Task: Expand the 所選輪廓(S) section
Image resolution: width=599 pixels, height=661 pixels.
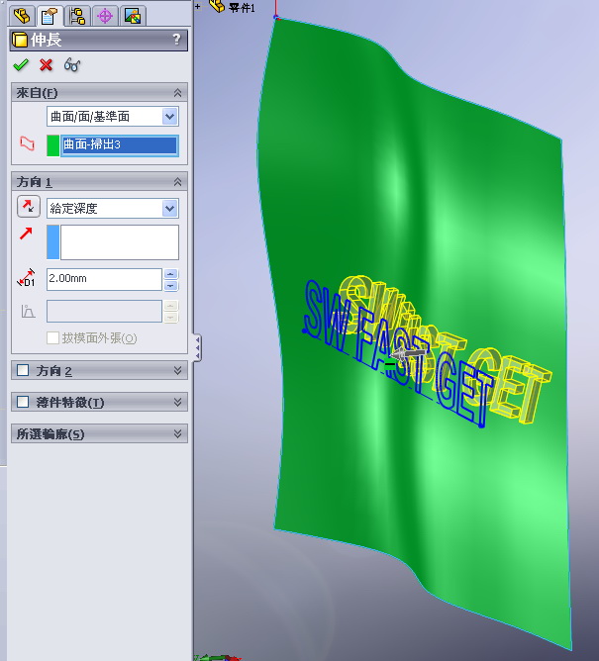Action: 177,433
